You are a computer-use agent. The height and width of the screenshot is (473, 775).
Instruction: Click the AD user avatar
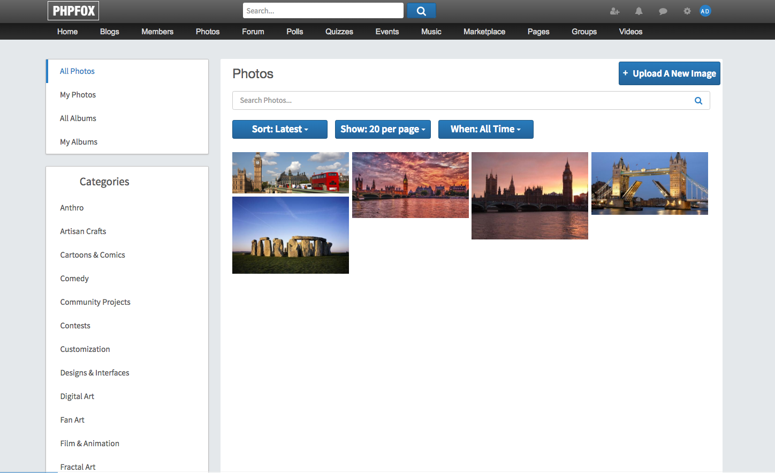coord(705,11)
